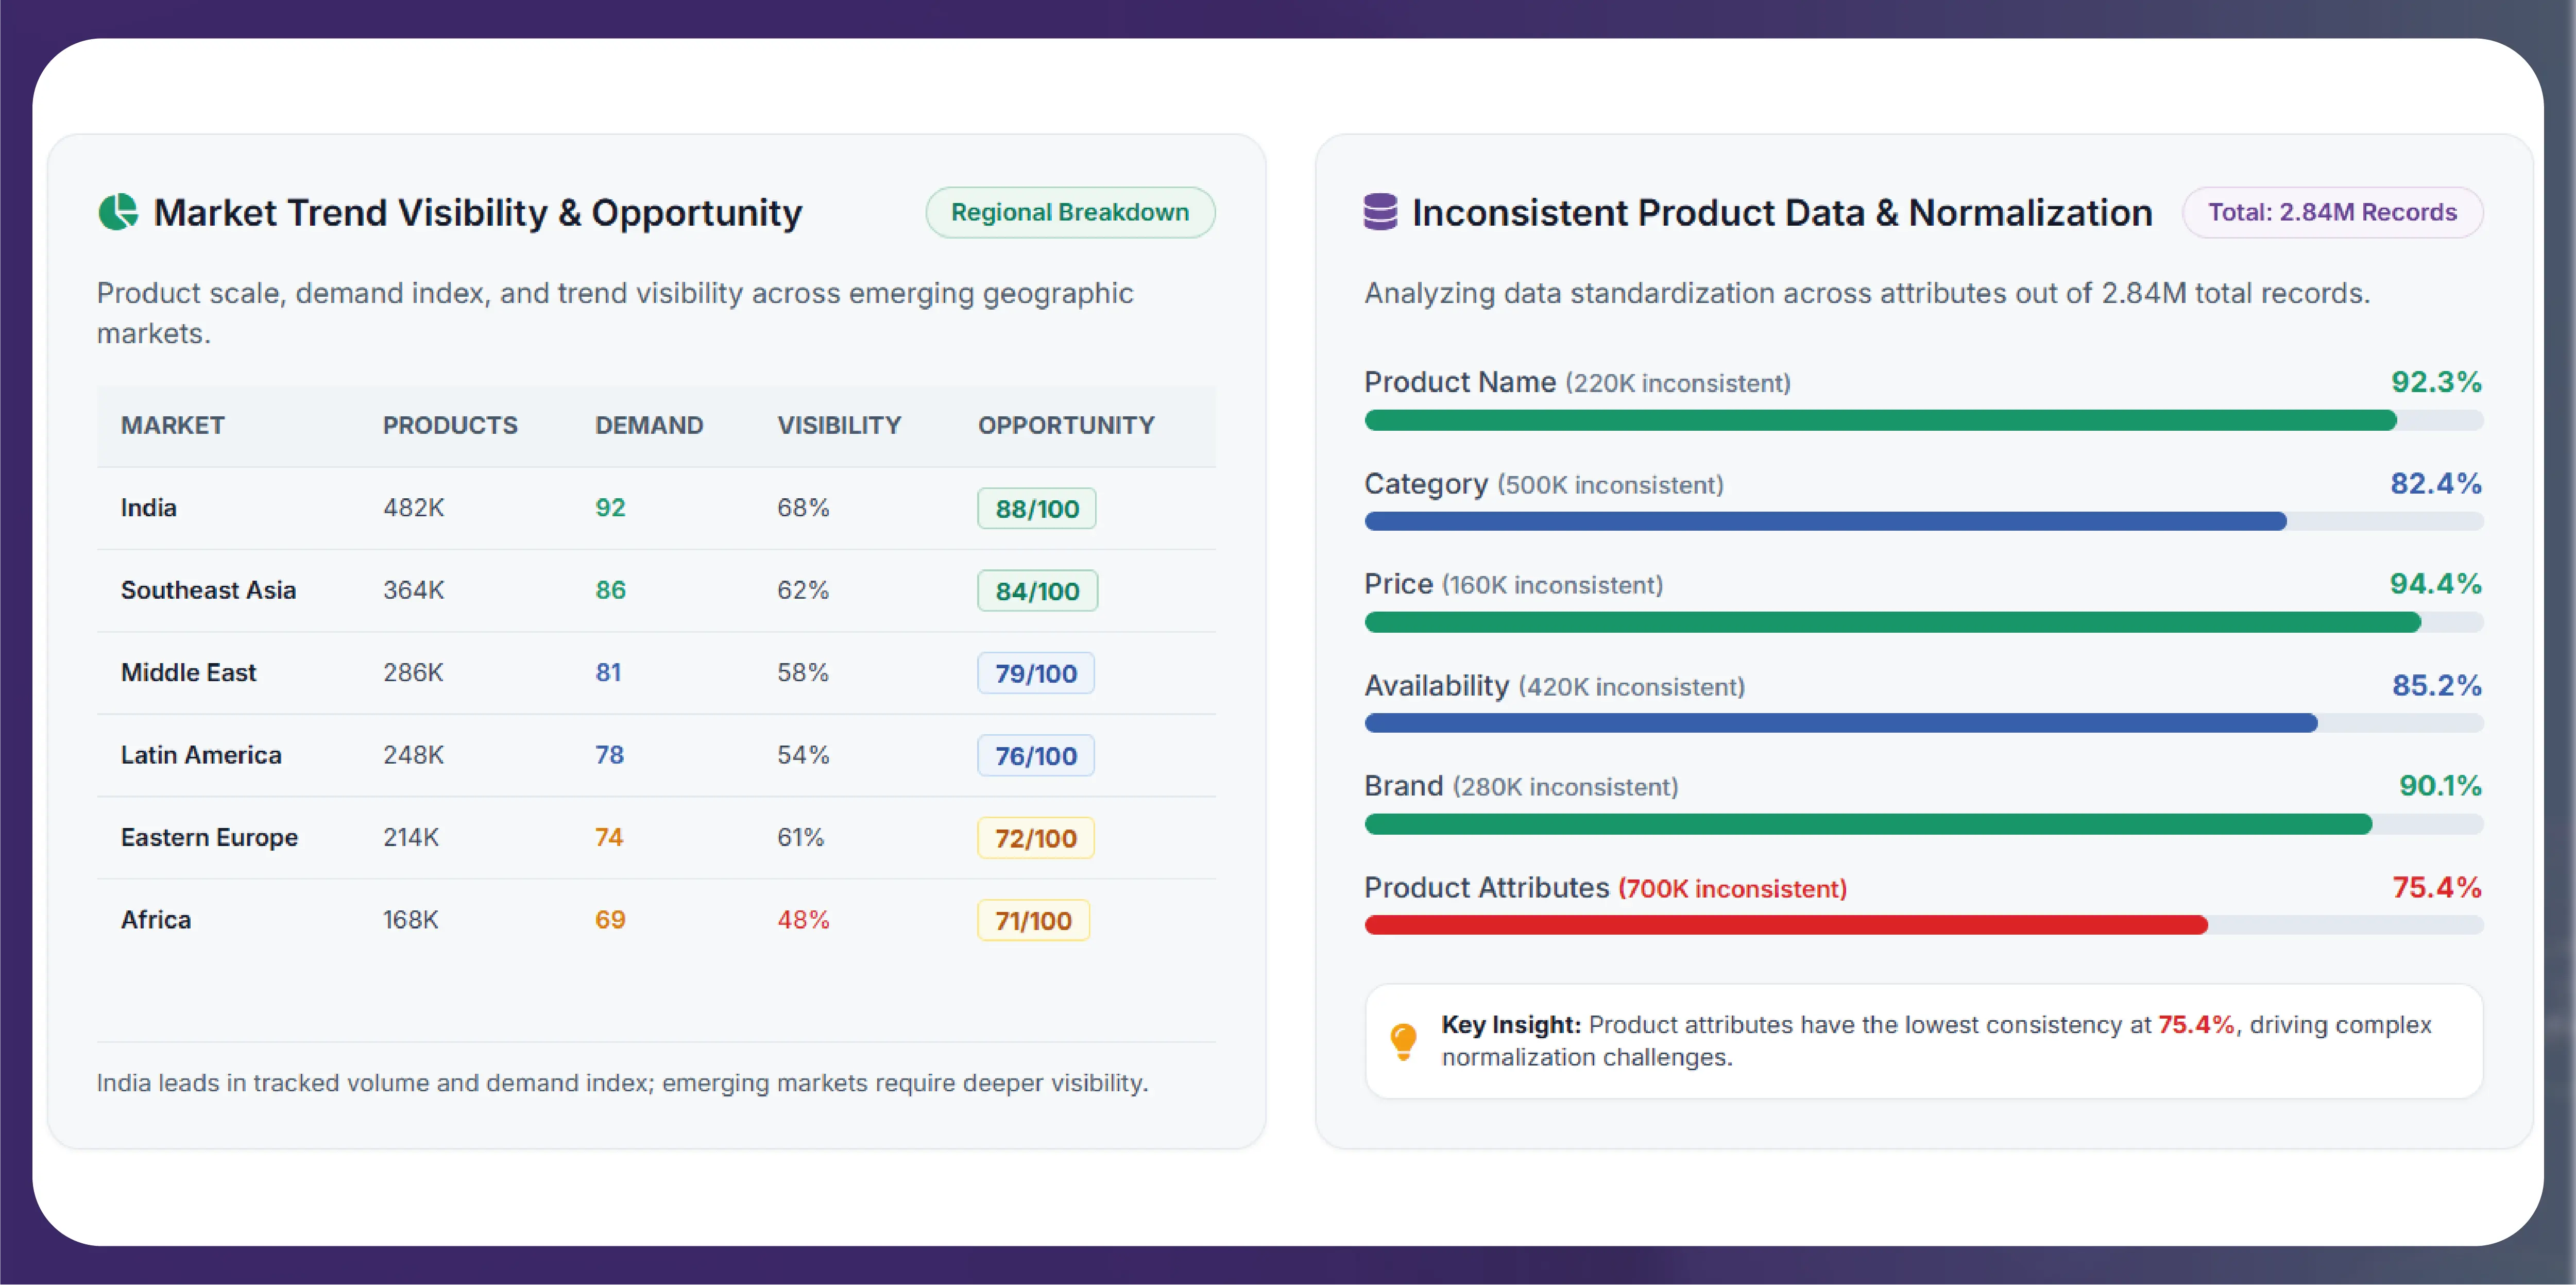2576x1285 pixels.
Task: Click Africa's red 48% visibility value
Action: point(803,919)
